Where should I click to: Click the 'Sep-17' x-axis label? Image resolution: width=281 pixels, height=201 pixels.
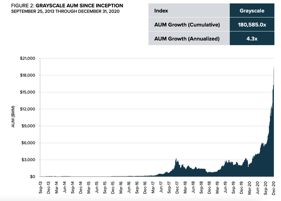pos(169,187)
